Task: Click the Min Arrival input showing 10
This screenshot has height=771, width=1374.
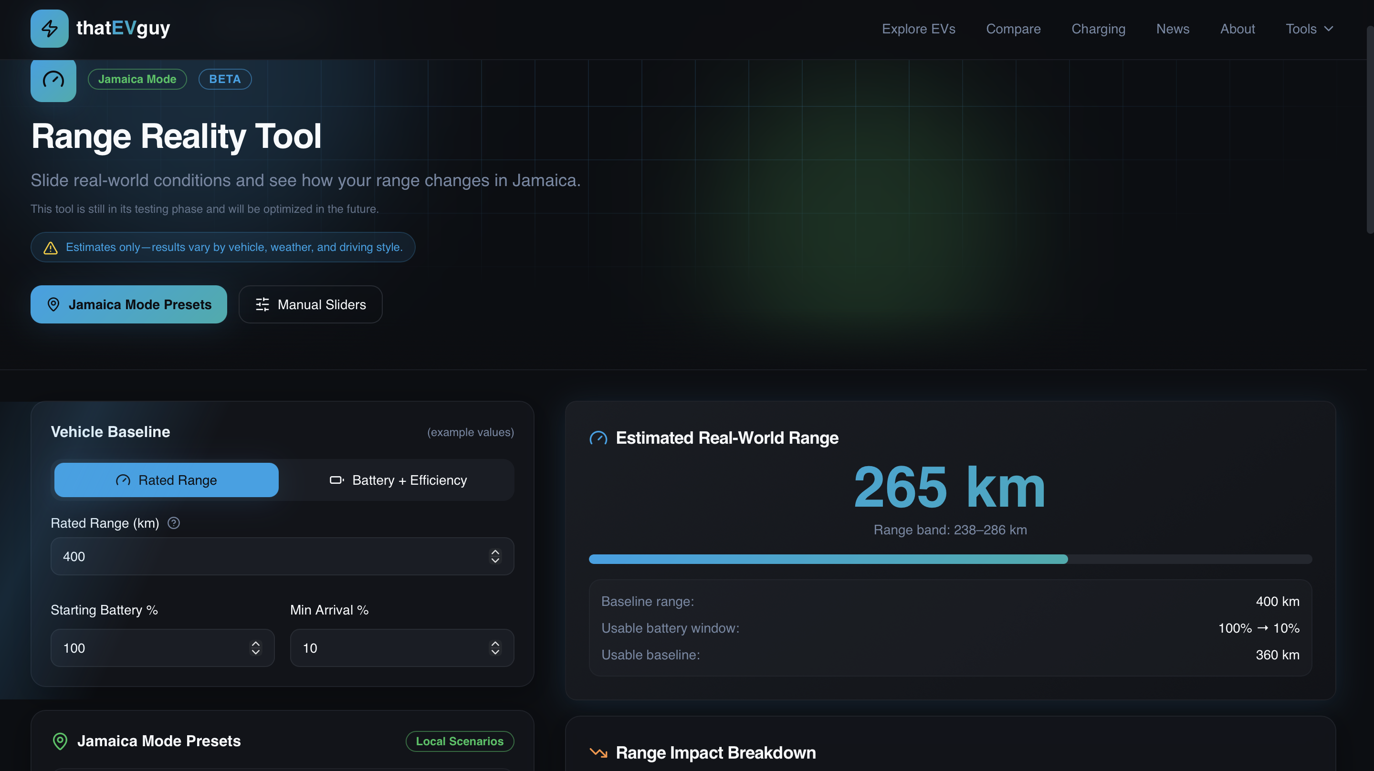Action: click(402, 648)
